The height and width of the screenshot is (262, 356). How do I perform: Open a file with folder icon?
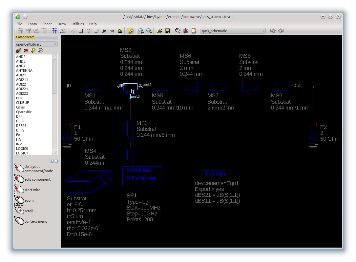pos(159,31)
